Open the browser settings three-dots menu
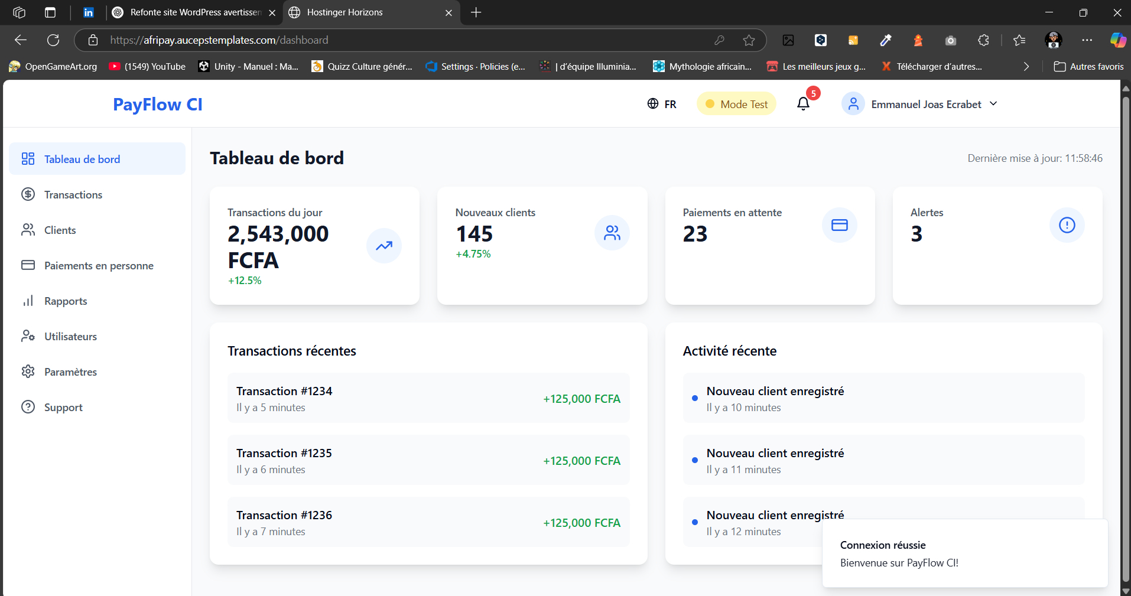 coord(1087,40)
